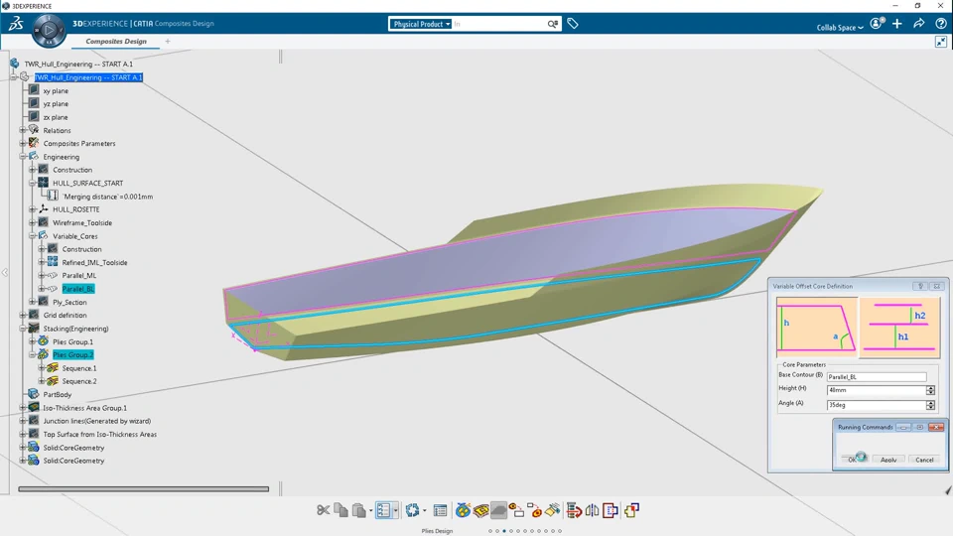Select Parallel_BL in the tree
Image resolution: width=953 pixels, height=536 pixels.
77,289
